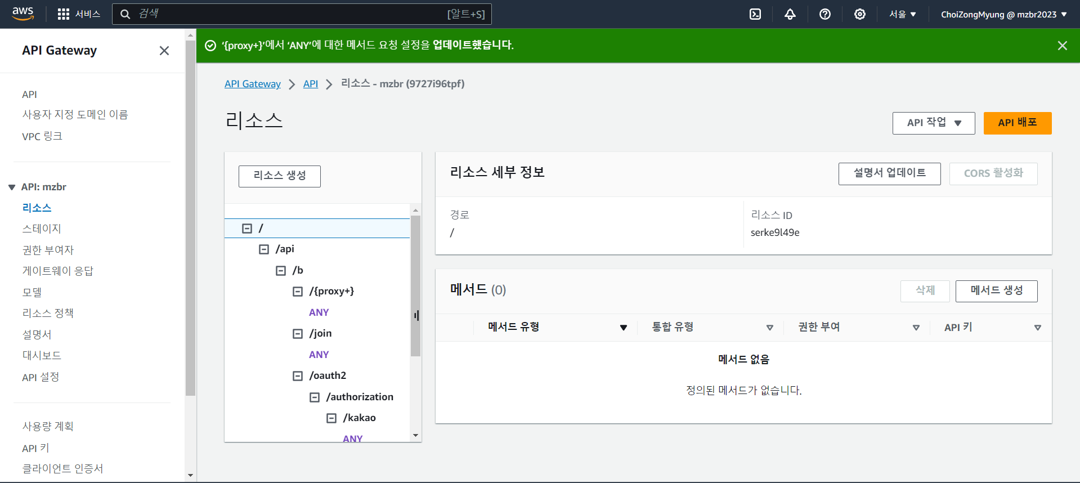Open the help question mark icon
The image size is (1080, 483).
825,14
